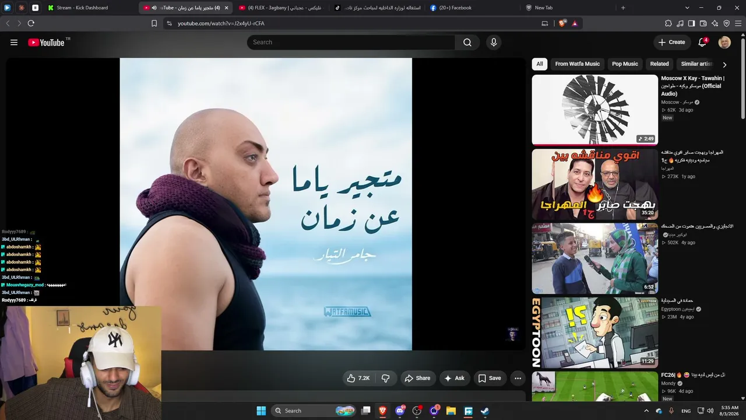Click the Create button
This screenshot has height=420, width=746.
tap(672, 42)
